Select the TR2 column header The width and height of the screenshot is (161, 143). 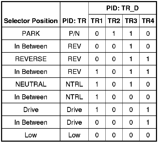(114, 21)
